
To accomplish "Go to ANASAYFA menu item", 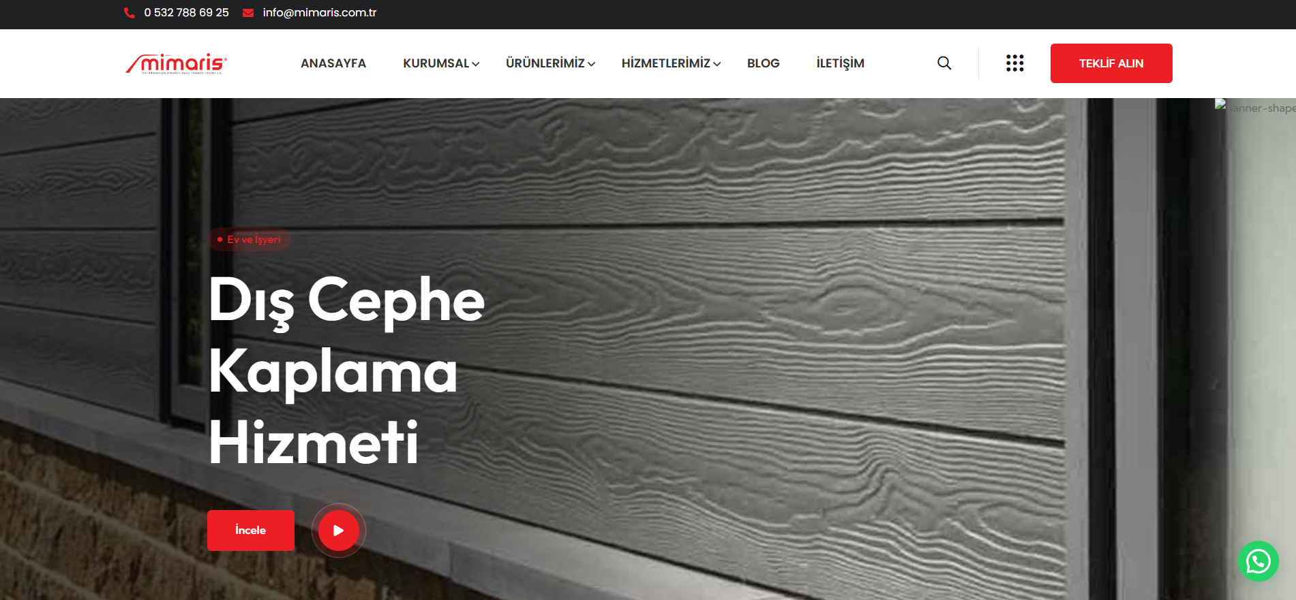I will click(x=333, y=63).
